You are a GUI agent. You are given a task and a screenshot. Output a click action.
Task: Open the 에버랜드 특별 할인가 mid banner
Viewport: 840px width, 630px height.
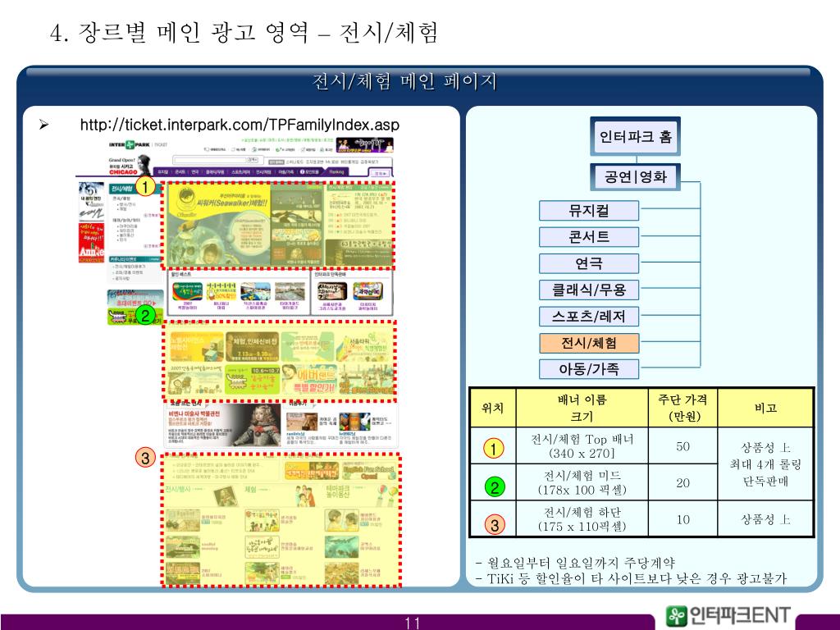309,379
